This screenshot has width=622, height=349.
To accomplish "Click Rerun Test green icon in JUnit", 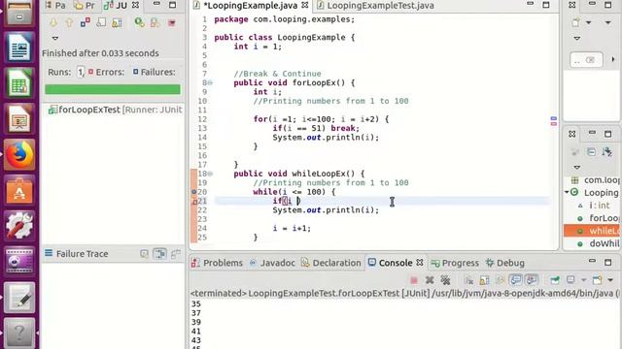I will tap(139, 23).
